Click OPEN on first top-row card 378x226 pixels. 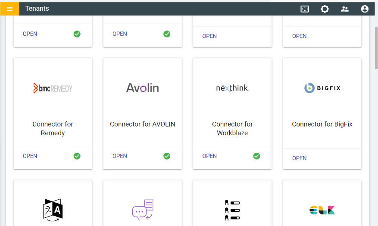click(30, 34)
